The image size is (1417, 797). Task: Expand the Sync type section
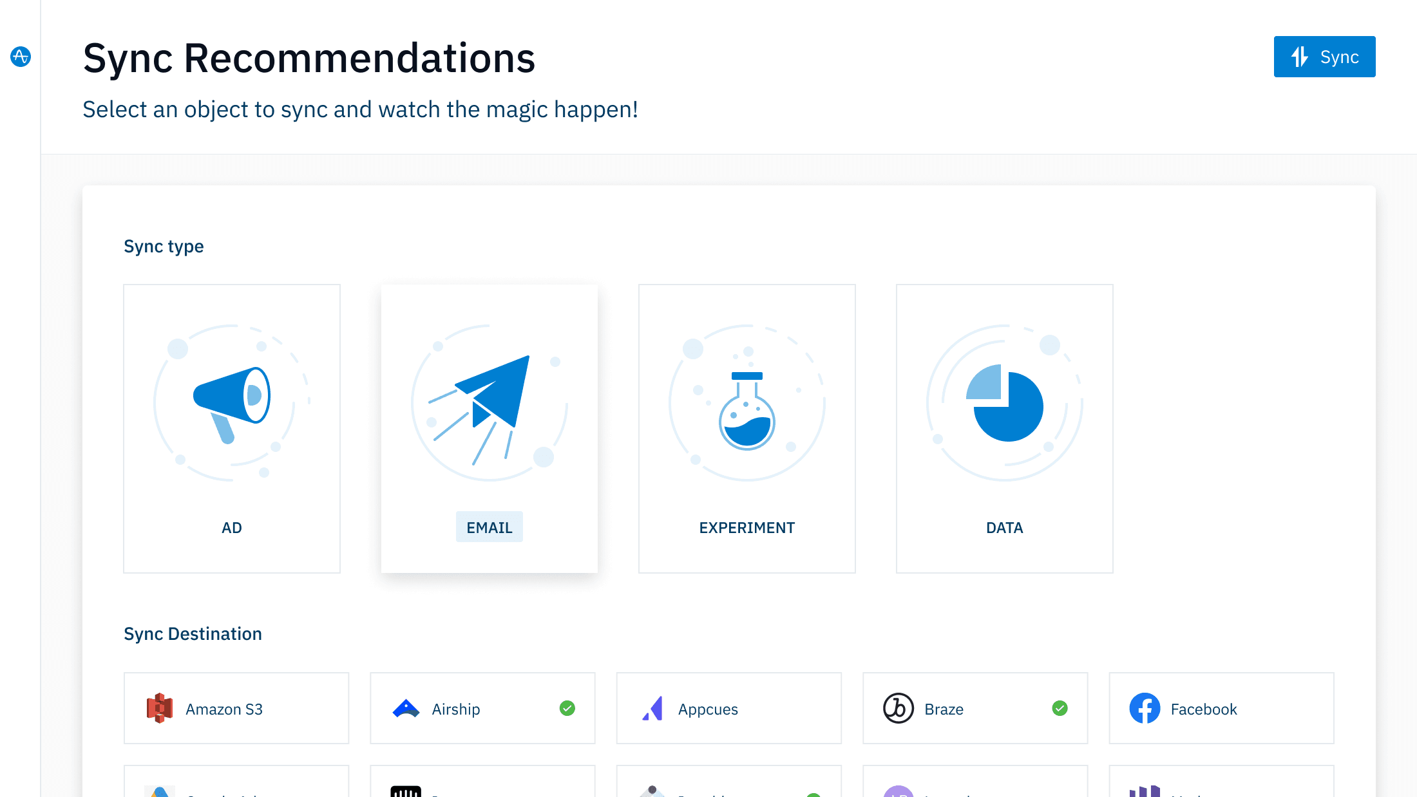[164, 246]
